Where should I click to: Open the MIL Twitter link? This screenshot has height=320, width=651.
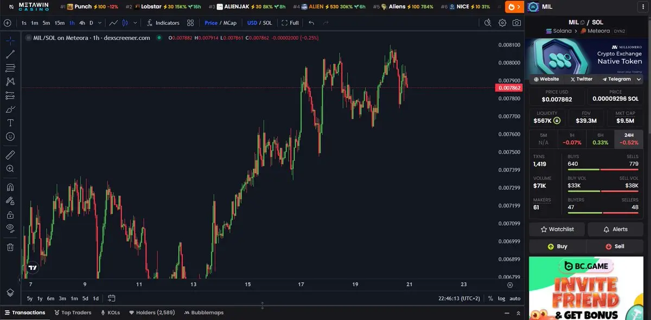(x=582, y=79)
